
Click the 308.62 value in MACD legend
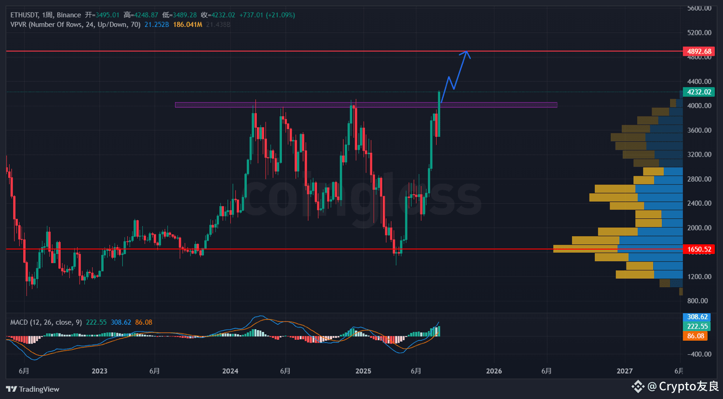point(121,322)
